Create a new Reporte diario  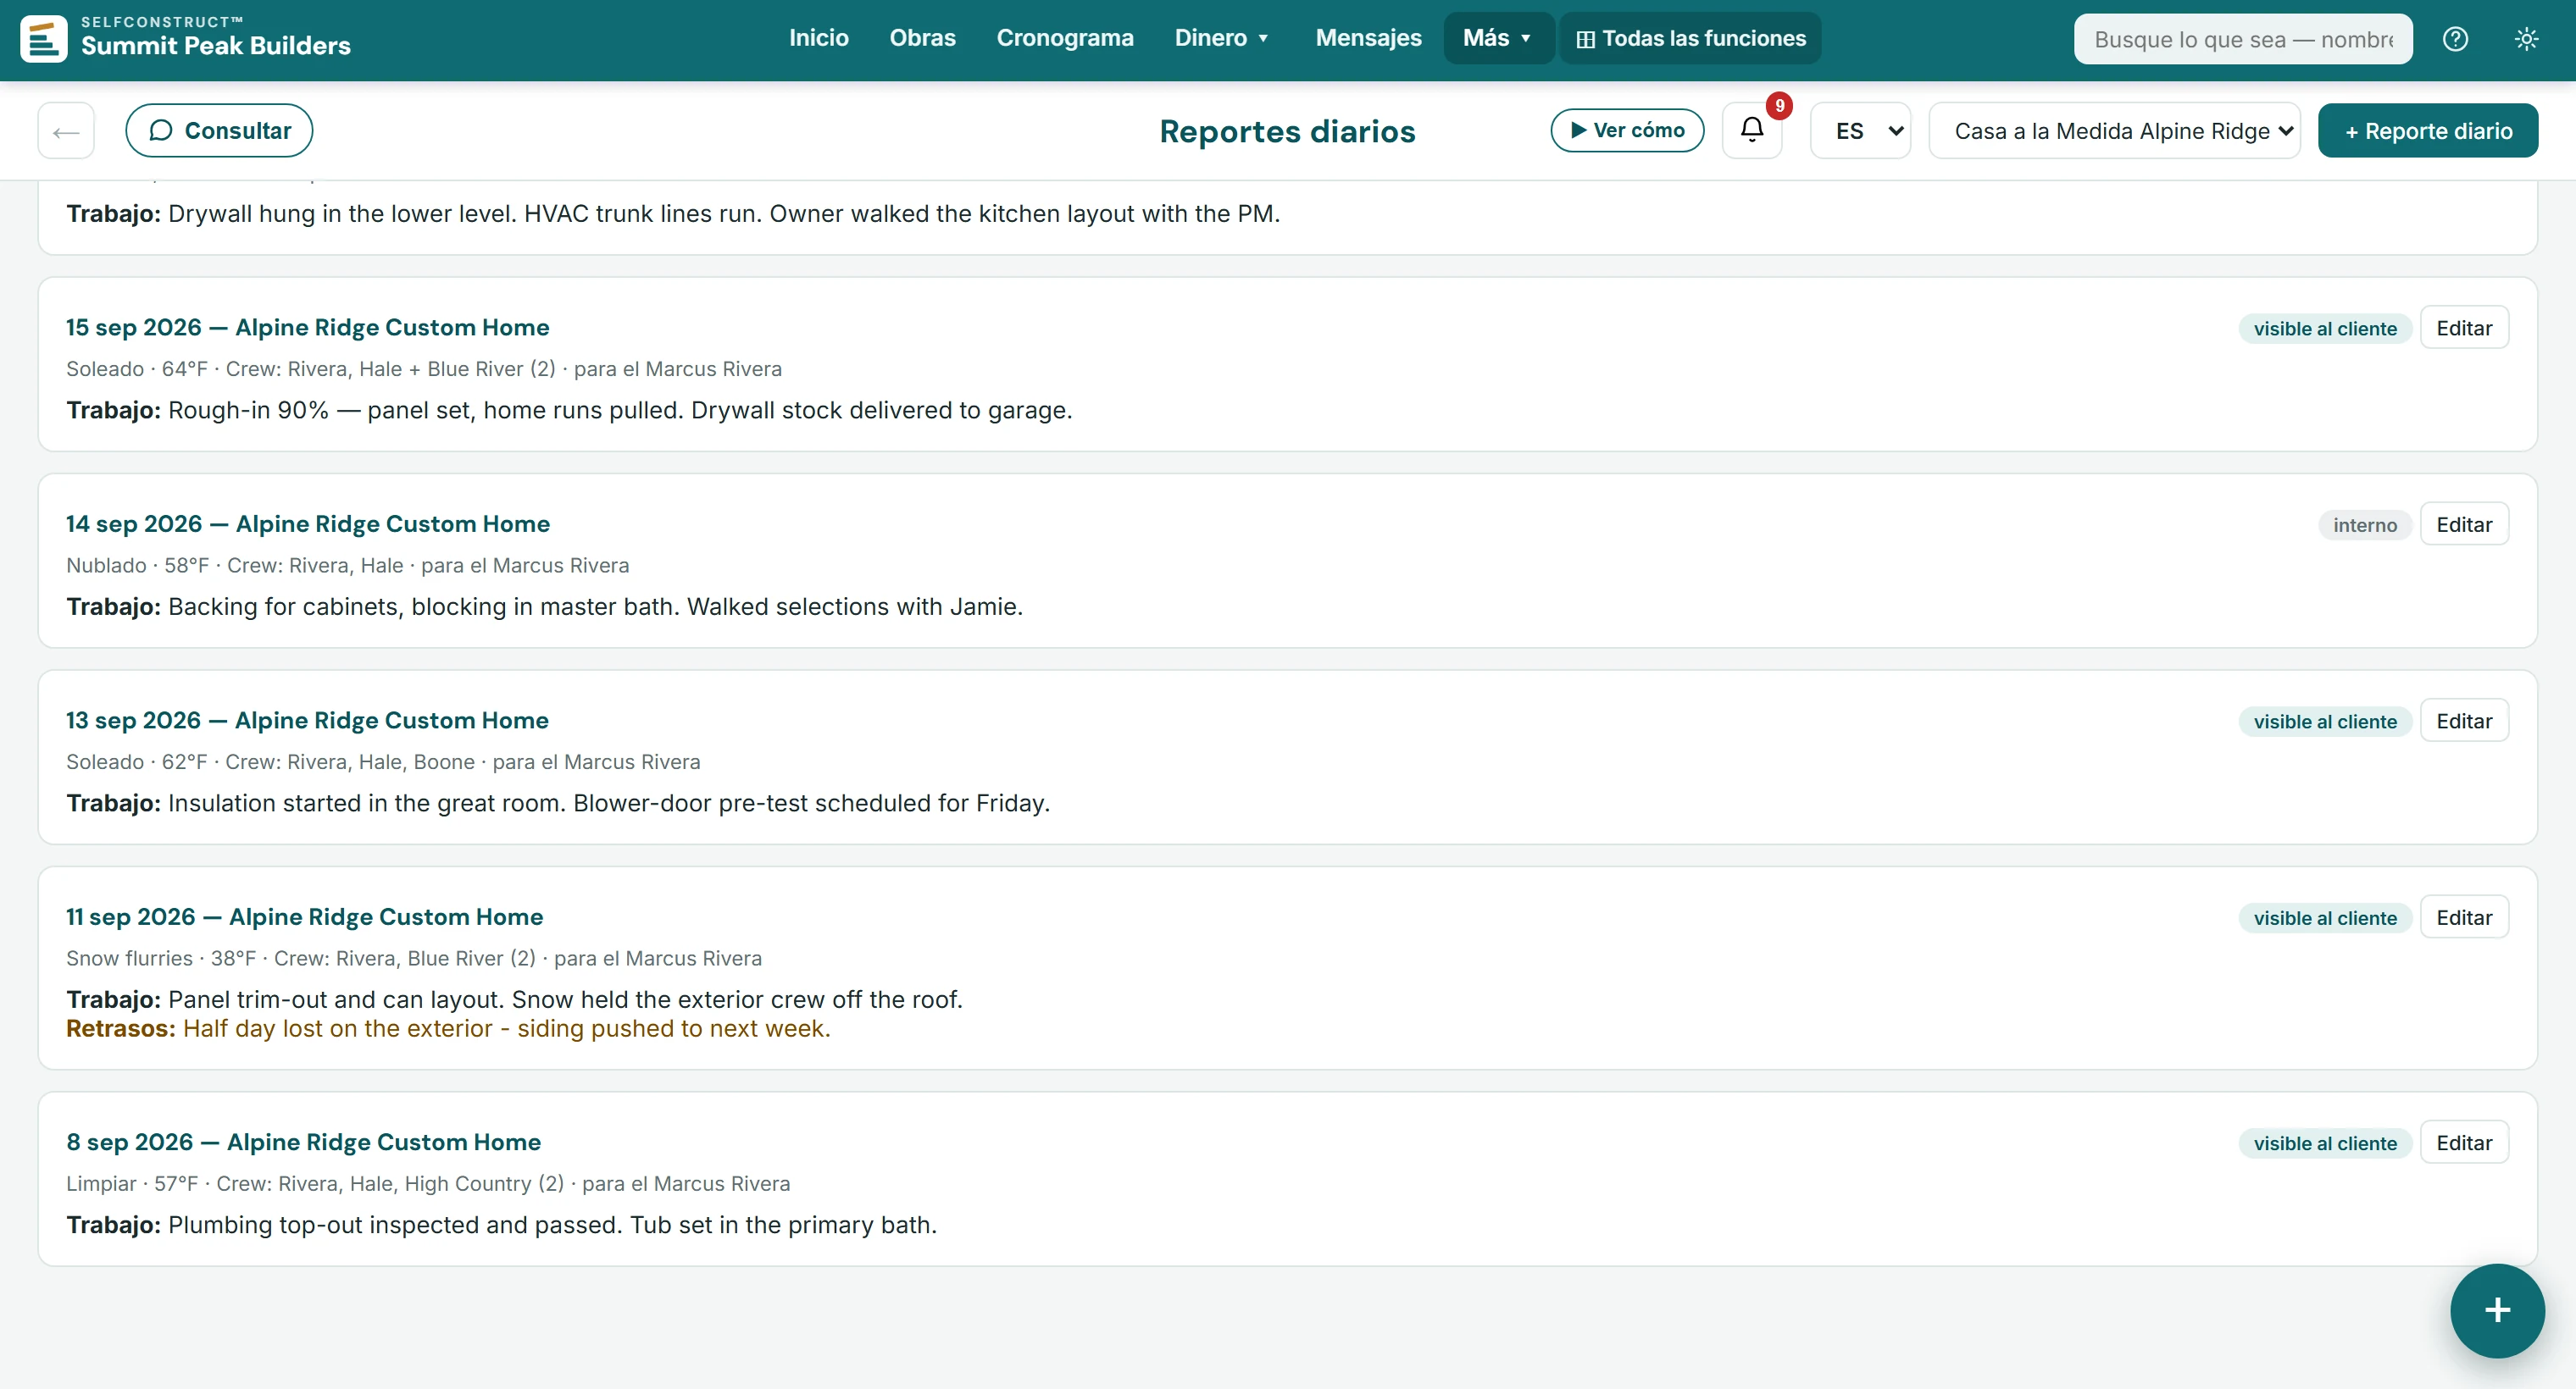tap(2428, 130)
